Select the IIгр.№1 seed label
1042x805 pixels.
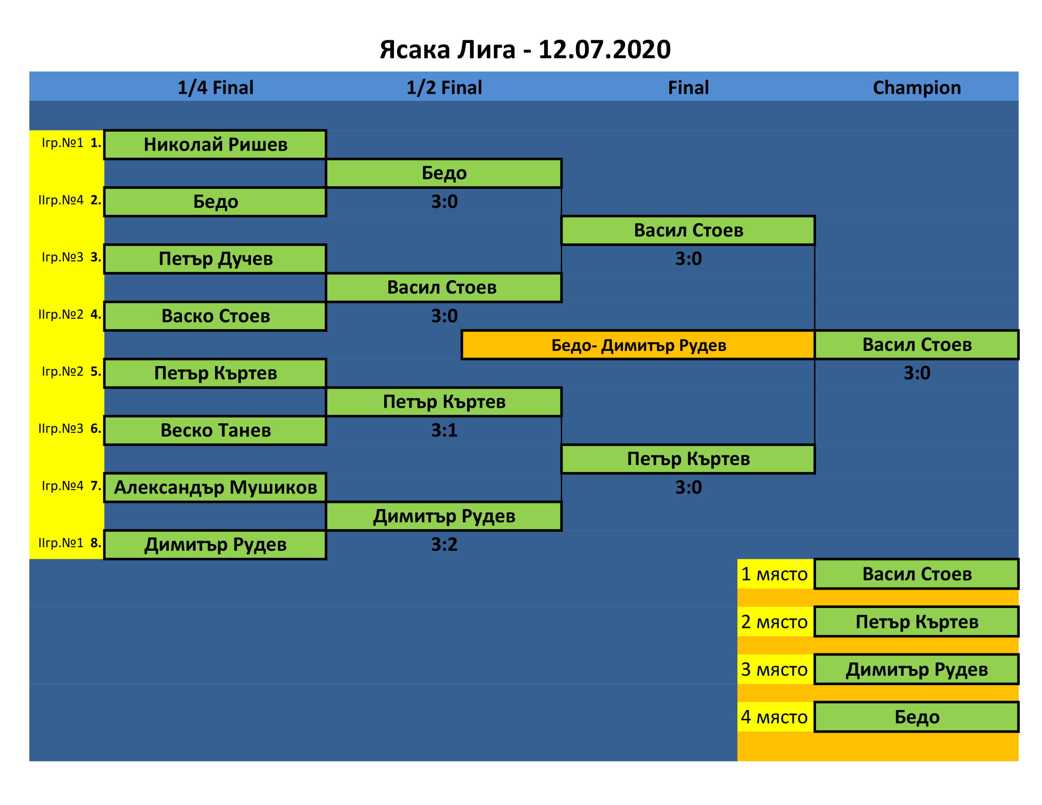[61, 543]
